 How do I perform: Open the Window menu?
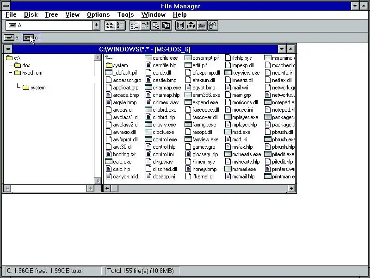(x=154, y=14)
